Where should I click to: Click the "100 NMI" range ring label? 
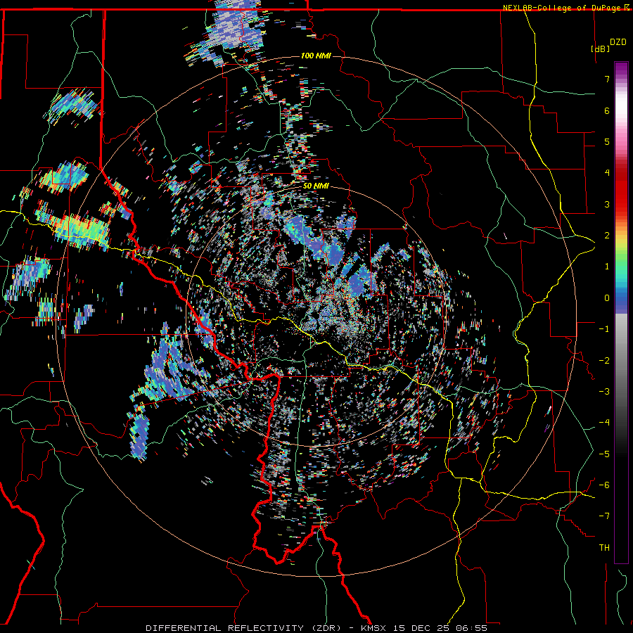tap(316, 56)
